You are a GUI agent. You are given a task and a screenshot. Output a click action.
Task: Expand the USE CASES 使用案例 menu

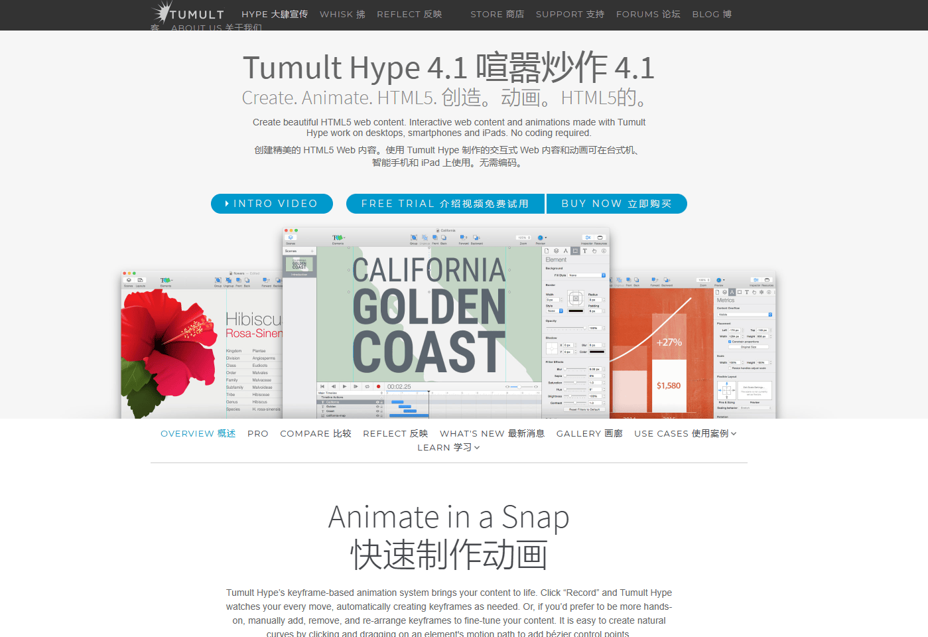685,433
